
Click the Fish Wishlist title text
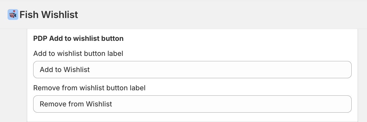(49, 15)
